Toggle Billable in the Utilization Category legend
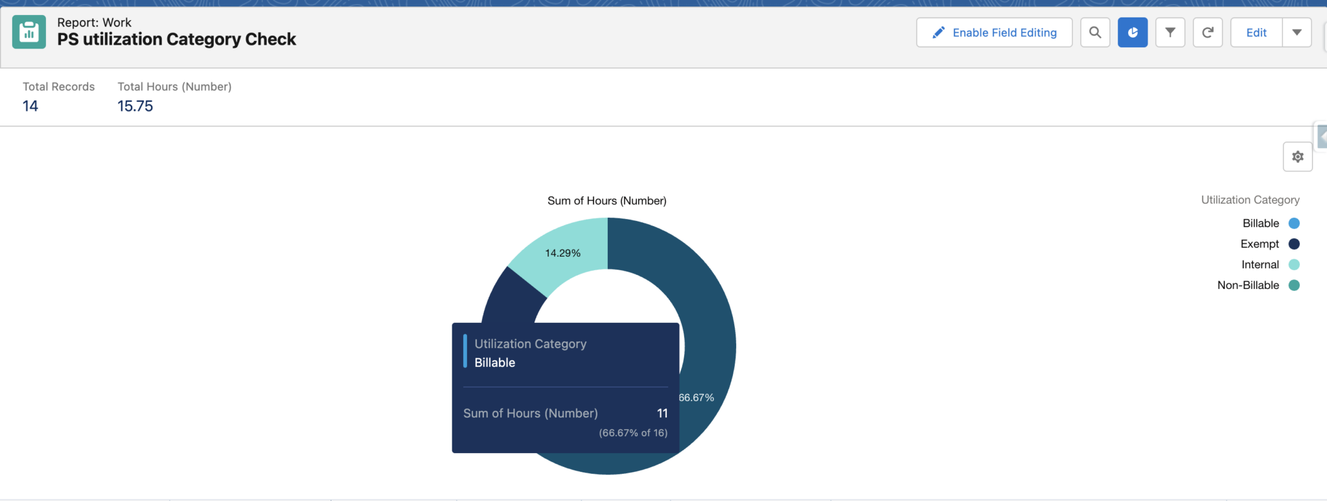Screen dimensions: 1327x501 [1260, 223]
